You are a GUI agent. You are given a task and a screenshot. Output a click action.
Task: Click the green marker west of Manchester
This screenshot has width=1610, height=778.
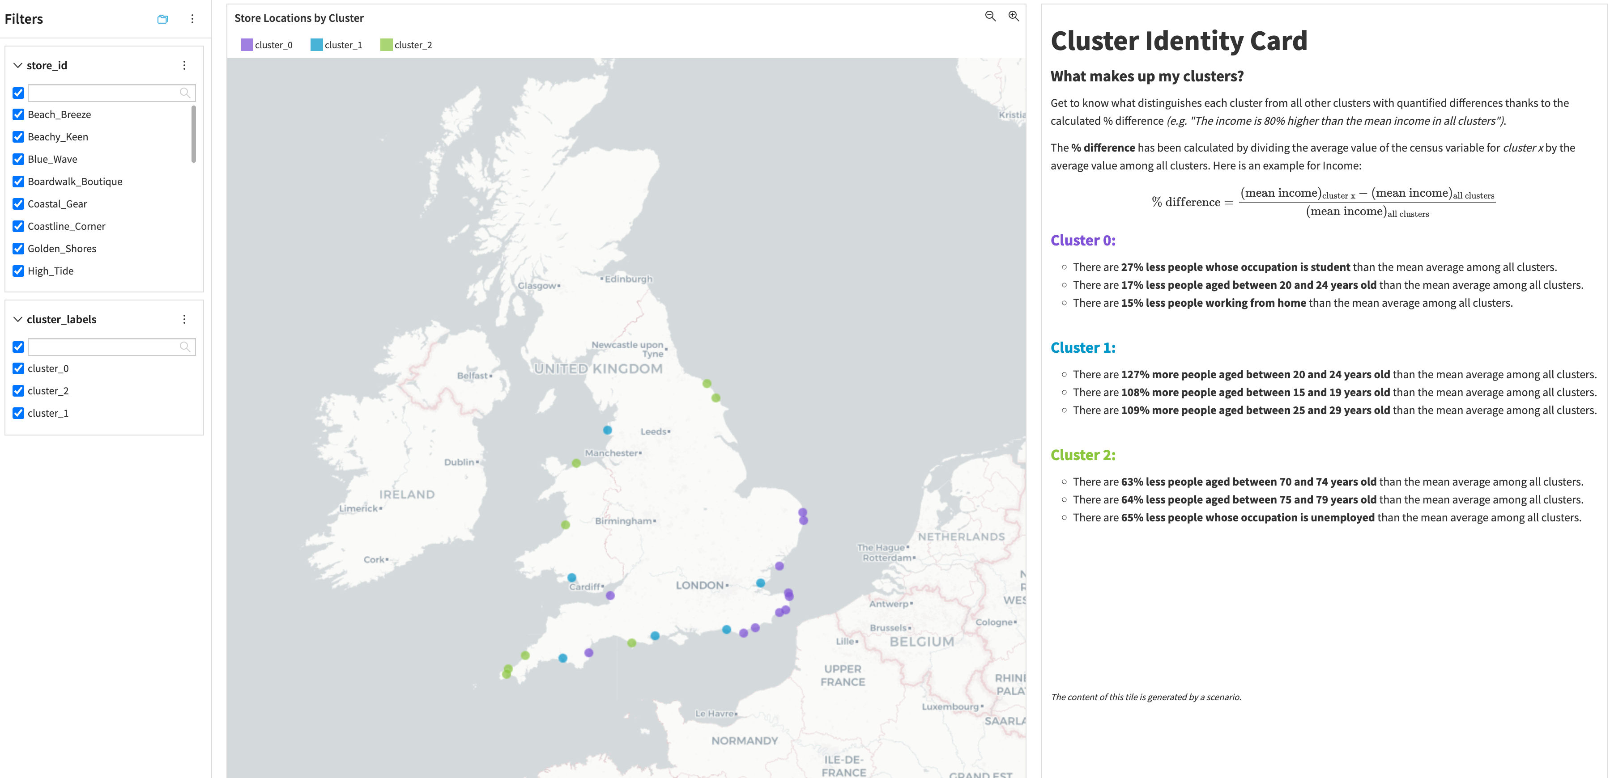click(576, 463)
